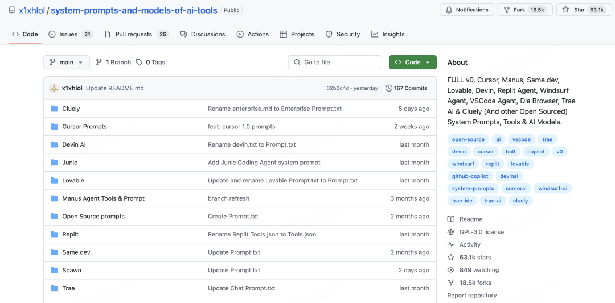The width and height of the screenshot is (615, 303).
Task: Open commit hash 02b0c4d
Action: 338,88
